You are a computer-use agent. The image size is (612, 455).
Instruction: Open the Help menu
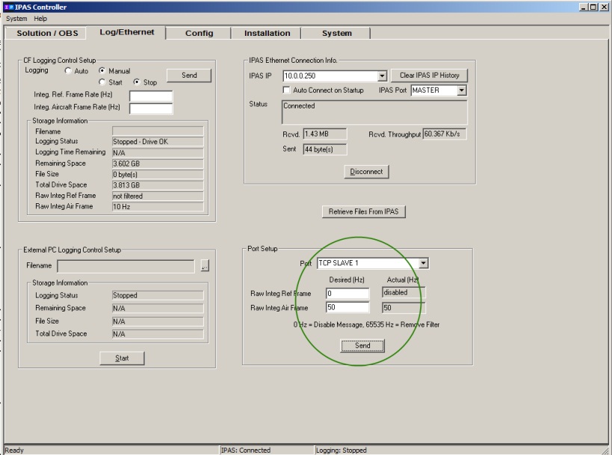40,19
